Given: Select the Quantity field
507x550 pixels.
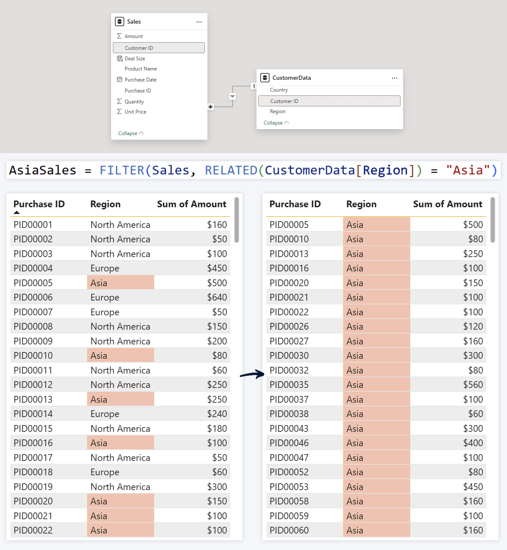Looking at the screenshot, I should pyautogui.click(x=134, y=102).
